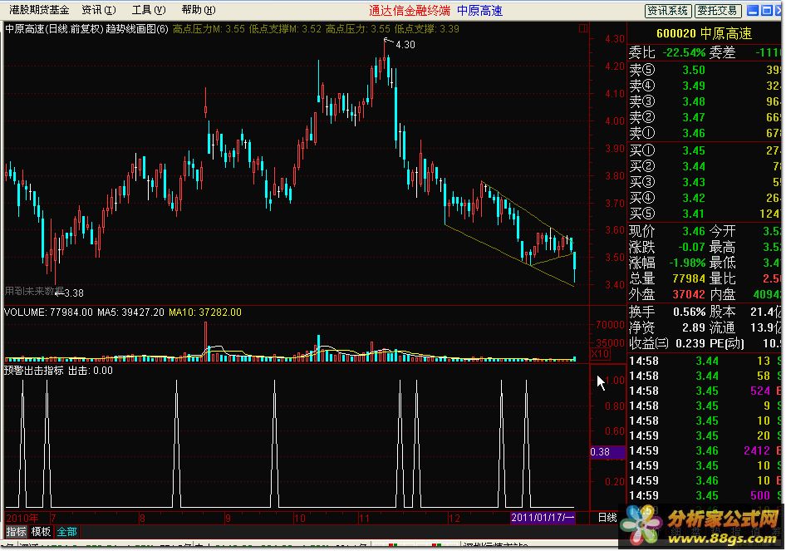The image size is (786, 551).
Task: Select the 卖④ 3.49 ask row
Action: [x=704, y=86]
